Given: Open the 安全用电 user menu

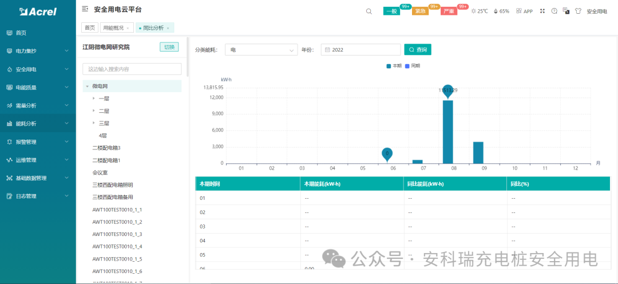Looking at the screenshot, I should click(597, 11).
